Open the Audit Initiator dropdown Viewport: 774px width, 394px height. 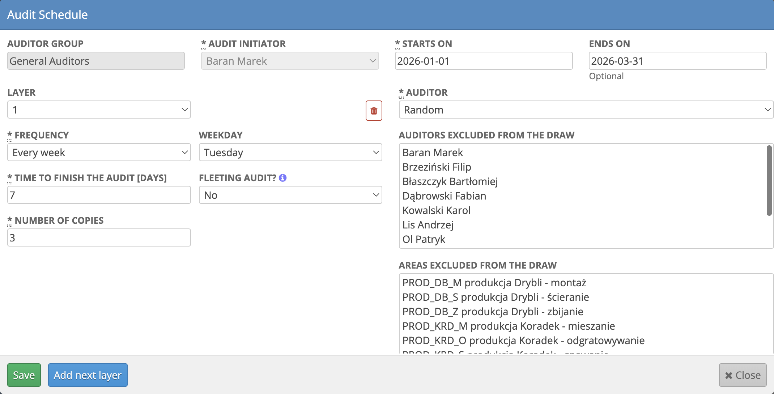click(x=290, y=61)
